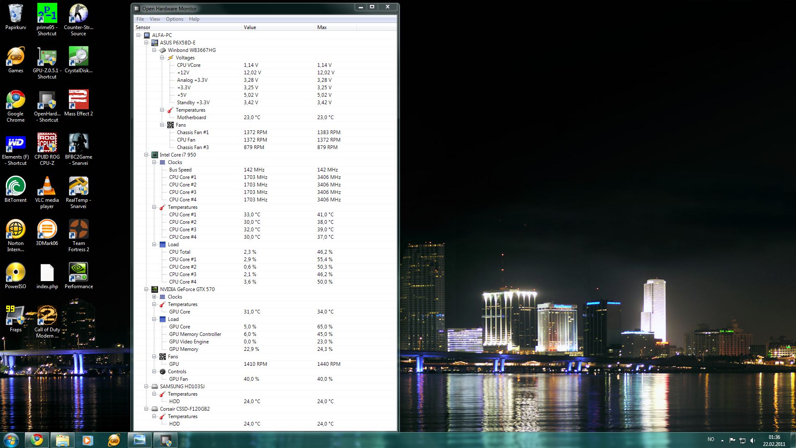This screenshot has width=796, height=448.
Task: Select the Motherboard temperature row
Action: (x=265, y=118)
